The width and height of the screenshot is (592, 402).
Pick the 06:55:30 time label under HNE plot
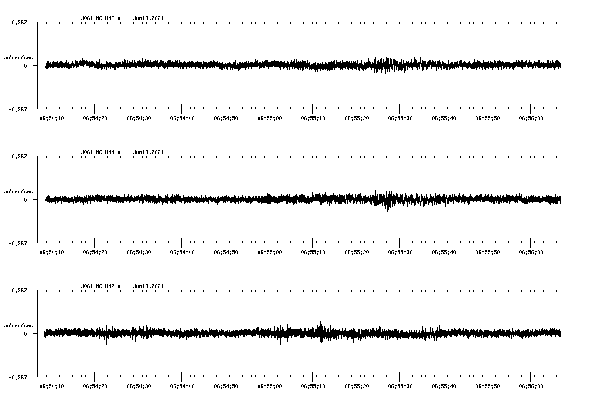coord(400,118)
